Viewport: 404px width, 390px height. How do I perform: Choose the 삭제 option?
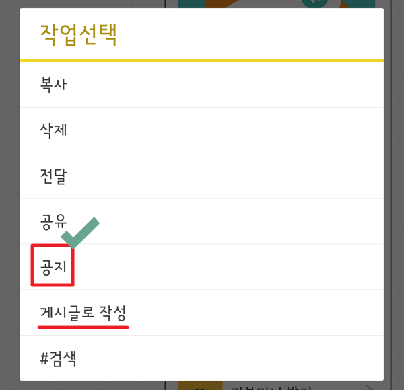(201, 130)
